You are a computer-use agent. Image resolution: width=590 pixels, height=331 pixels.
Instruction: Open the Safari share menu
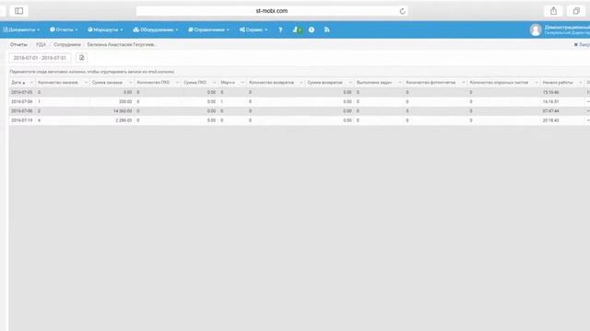coord(553,11)
